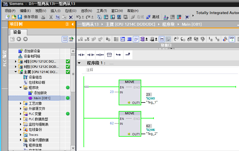Image resolution: width=239 pixels, height=151 pixels.
Task: Click the Stop CPU icon with red square
Action: [x=179, y=17]
